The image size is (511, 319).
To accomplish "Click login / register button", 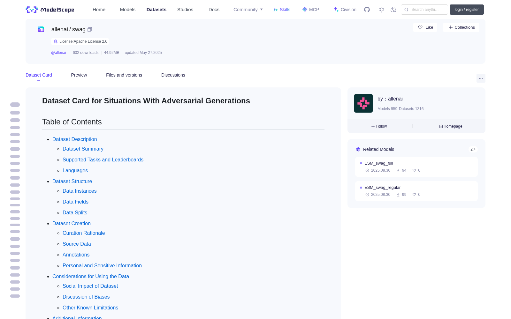I will [467, 10].
